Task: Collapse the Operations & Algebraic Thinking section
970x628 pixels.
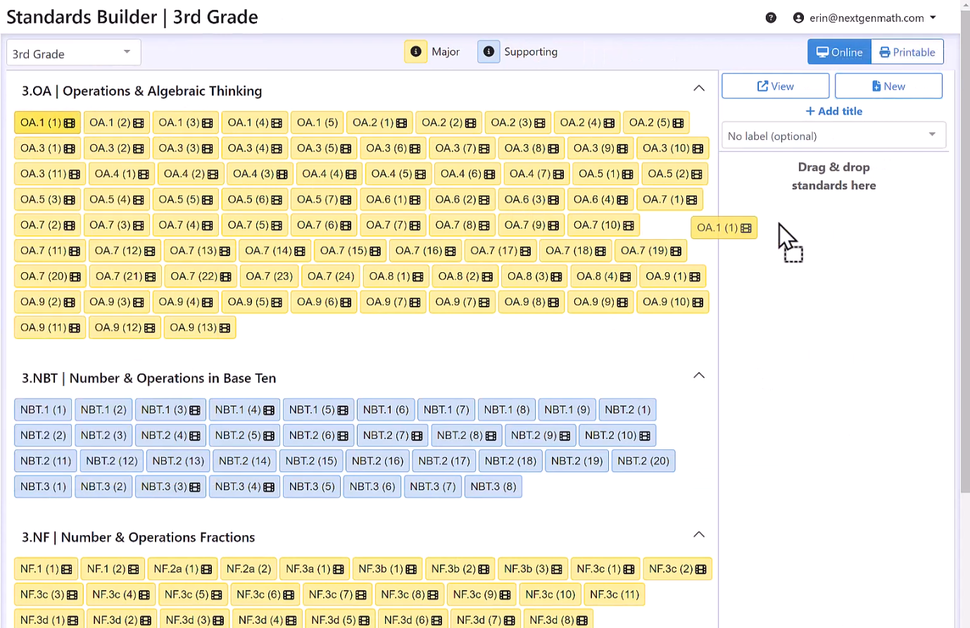Action: (699, 88)
